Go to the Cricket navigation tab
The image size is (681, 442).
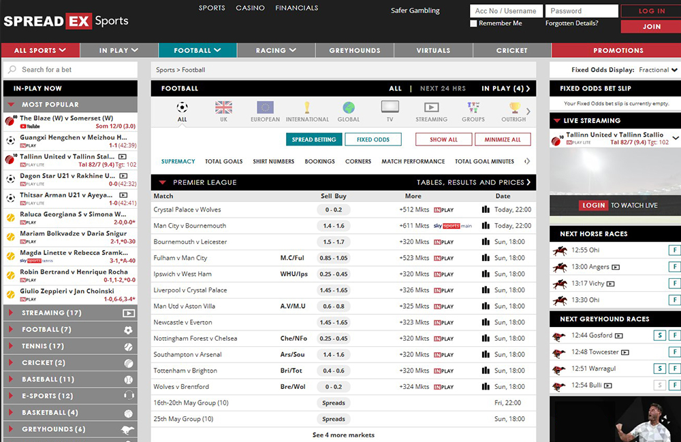512,50
